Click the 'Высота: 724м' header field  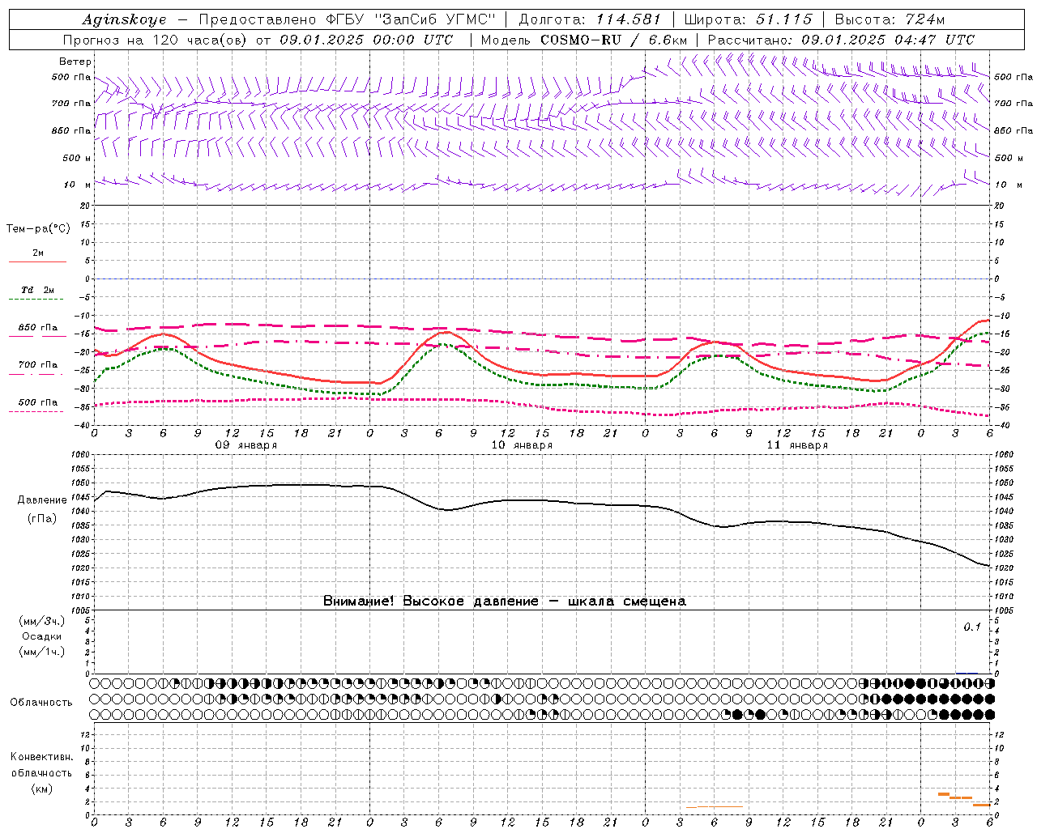click(x=890, y=19)
